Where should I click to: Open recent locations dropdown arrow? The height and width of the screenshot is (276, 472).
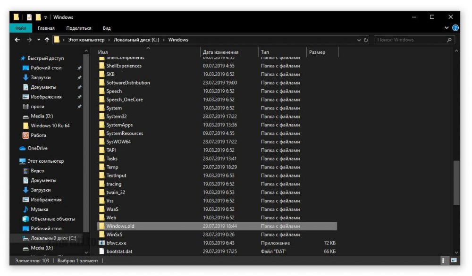click(39, 40)
